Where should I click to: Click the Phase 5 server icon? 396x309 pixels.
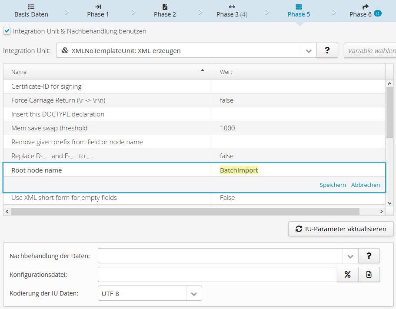(x=299, y=7)
